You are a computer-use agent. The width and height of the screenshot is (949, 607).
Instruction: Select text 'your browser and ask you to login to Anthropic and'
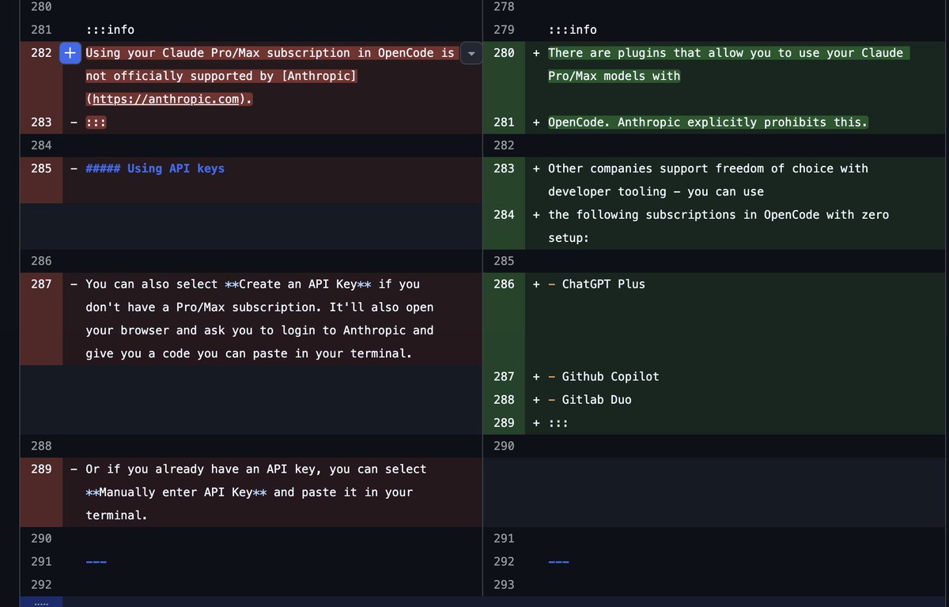pyautogui.click(x=260, y=330)
